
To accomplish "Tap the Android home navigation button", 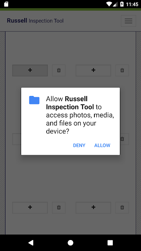I will click(70, 243).
